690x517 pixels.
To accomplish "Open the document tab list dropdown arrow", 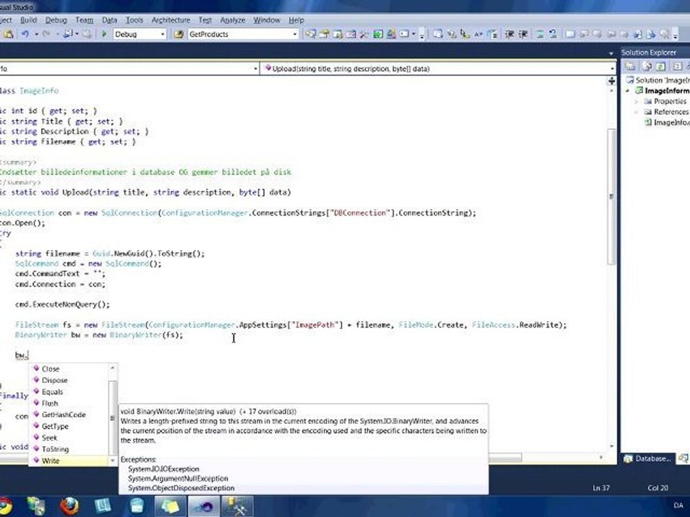I will coord(611,53).
